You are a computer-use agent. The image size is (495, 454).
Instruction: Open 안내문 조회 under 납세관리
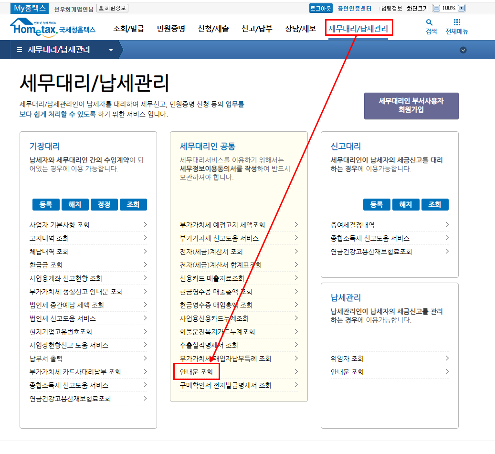(x=347, y=372)
